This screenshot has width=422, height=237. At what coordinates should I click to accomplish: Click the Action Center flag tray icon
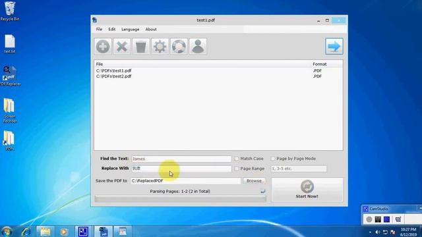click(393, 232)
